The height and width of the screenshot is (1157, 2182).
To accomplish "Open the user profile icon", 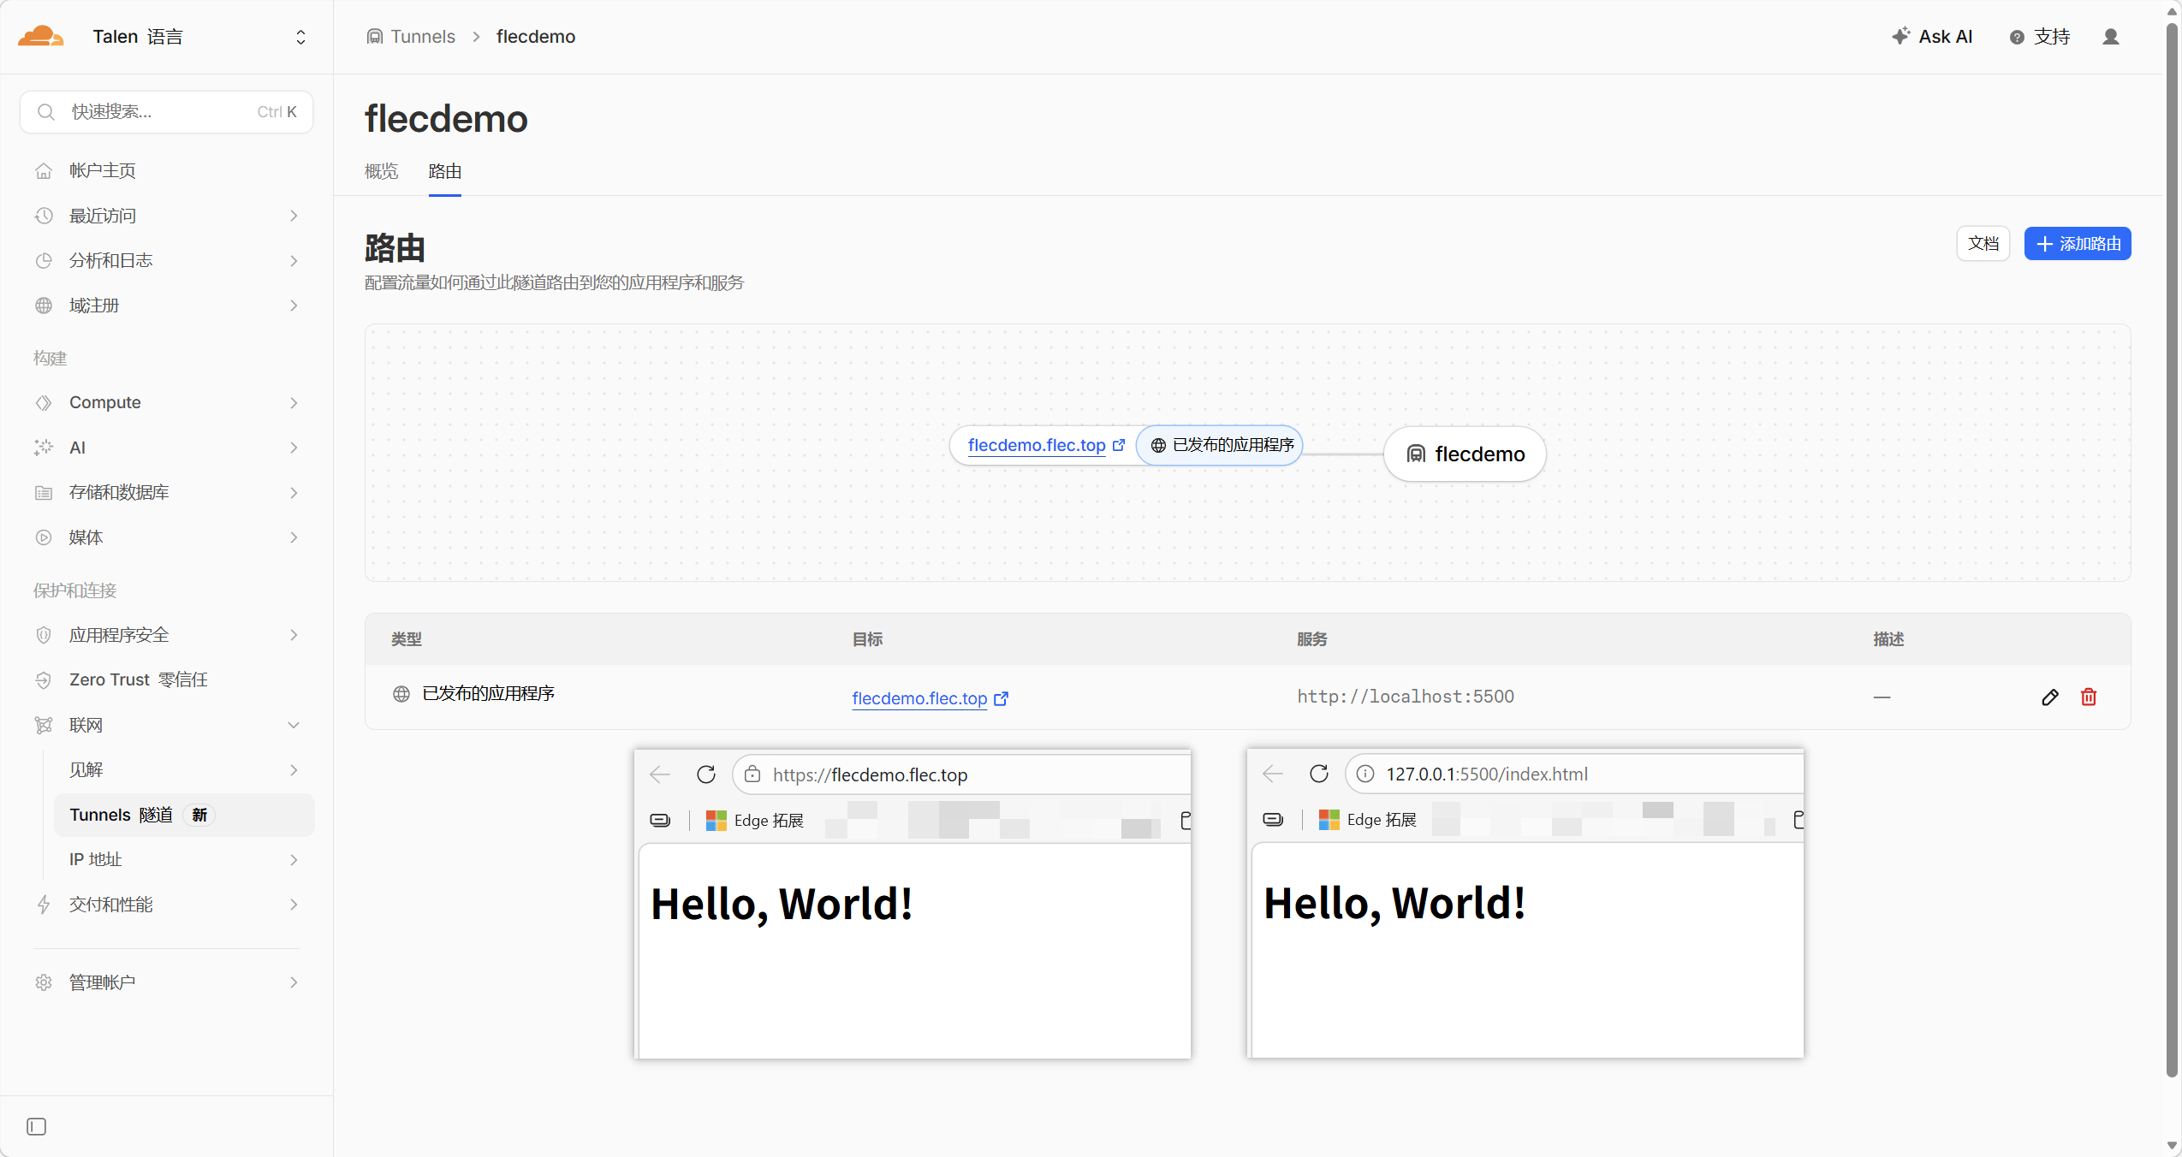I will tap(2110, 37).
